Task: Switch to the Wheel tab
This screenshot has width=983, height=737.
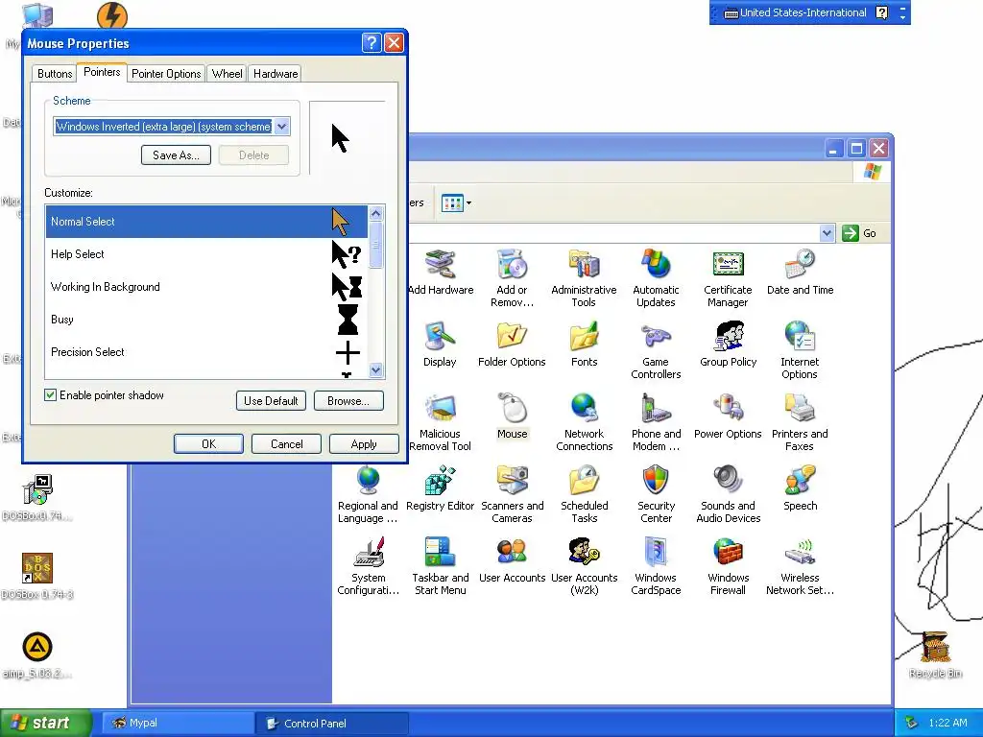Action: point(227,73)
